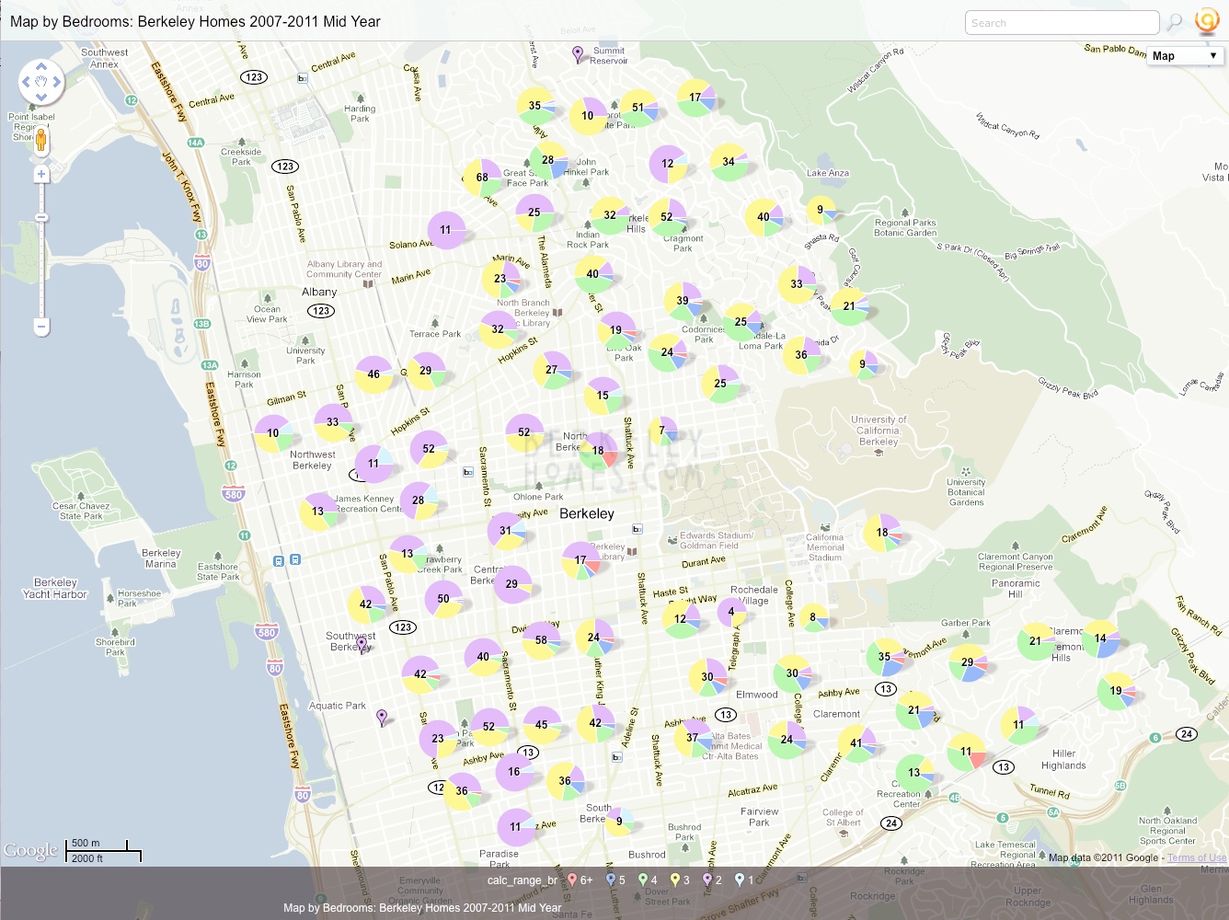The image size is (1229, 920).
Task: Open pie cluster labeled 51
Action: click(x=638, y=108)
